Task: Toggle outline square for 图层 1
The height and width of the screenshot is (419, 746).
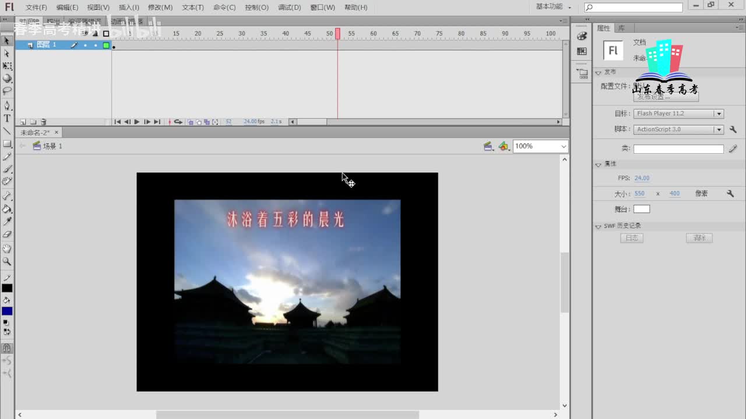Action: 106,45
